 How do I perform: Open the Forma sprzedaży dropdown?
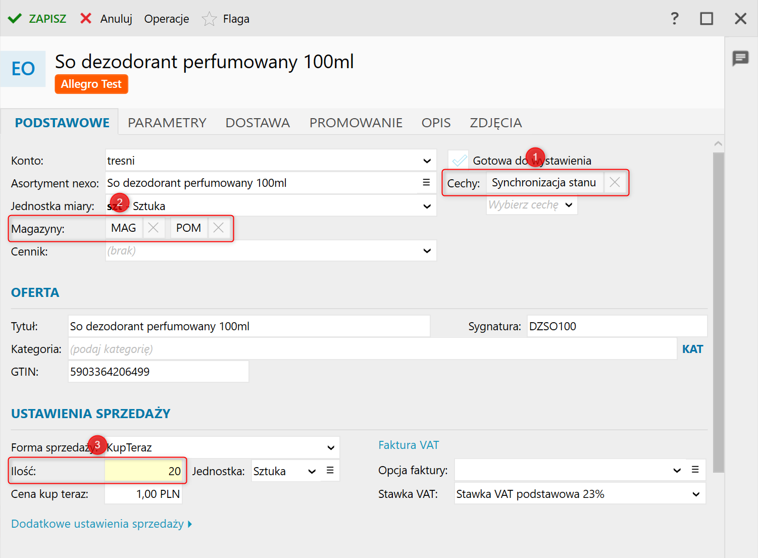[331, 448]
